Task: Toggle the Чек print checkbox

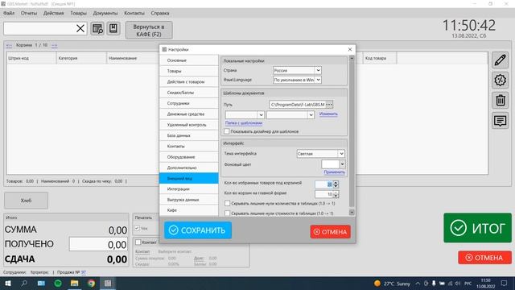Action: (x=138, y=228)
